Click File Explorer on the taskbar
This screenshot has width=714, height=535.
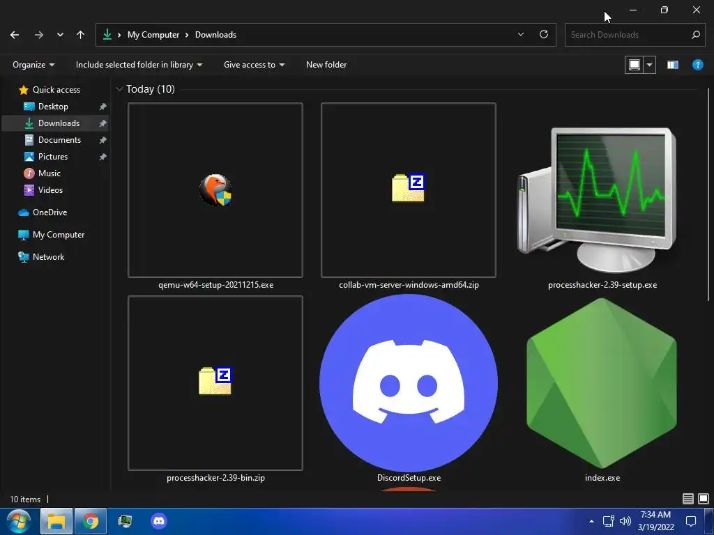56,521
